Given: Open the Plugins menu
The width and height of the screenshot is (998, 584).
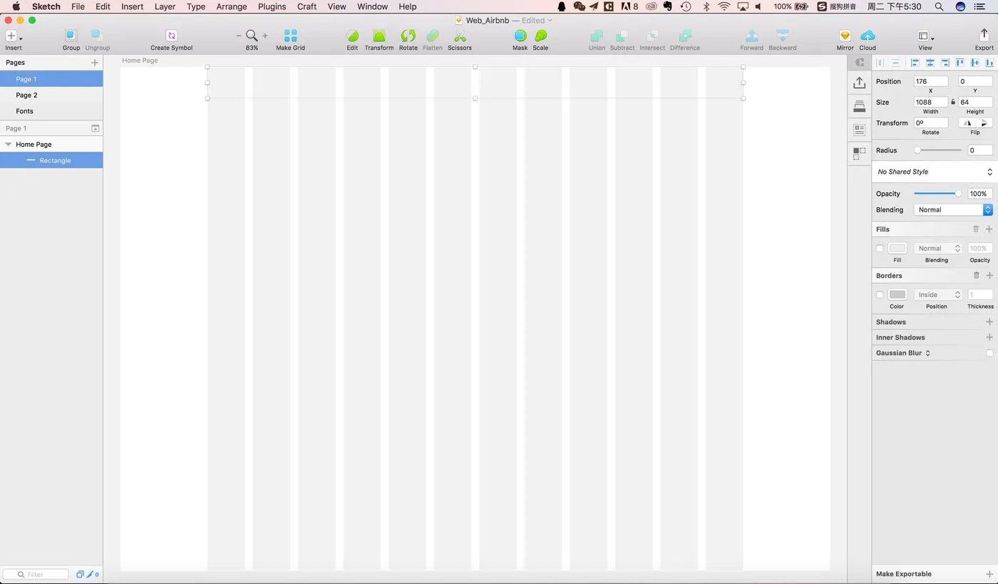Looking at the screenshot, I should pyautogui.click(x=272, y=6).
